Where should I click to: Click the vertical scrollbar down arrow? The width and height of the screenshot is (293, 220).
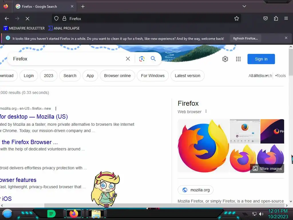(x=291, y=201)
